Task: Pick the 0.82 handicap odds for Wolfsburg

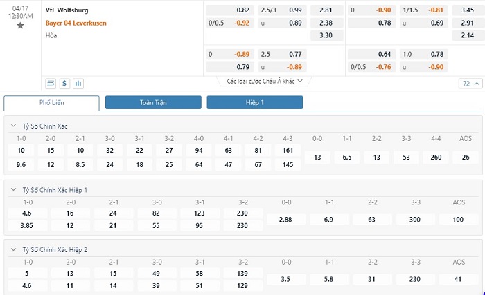Action: click(242, 10)
